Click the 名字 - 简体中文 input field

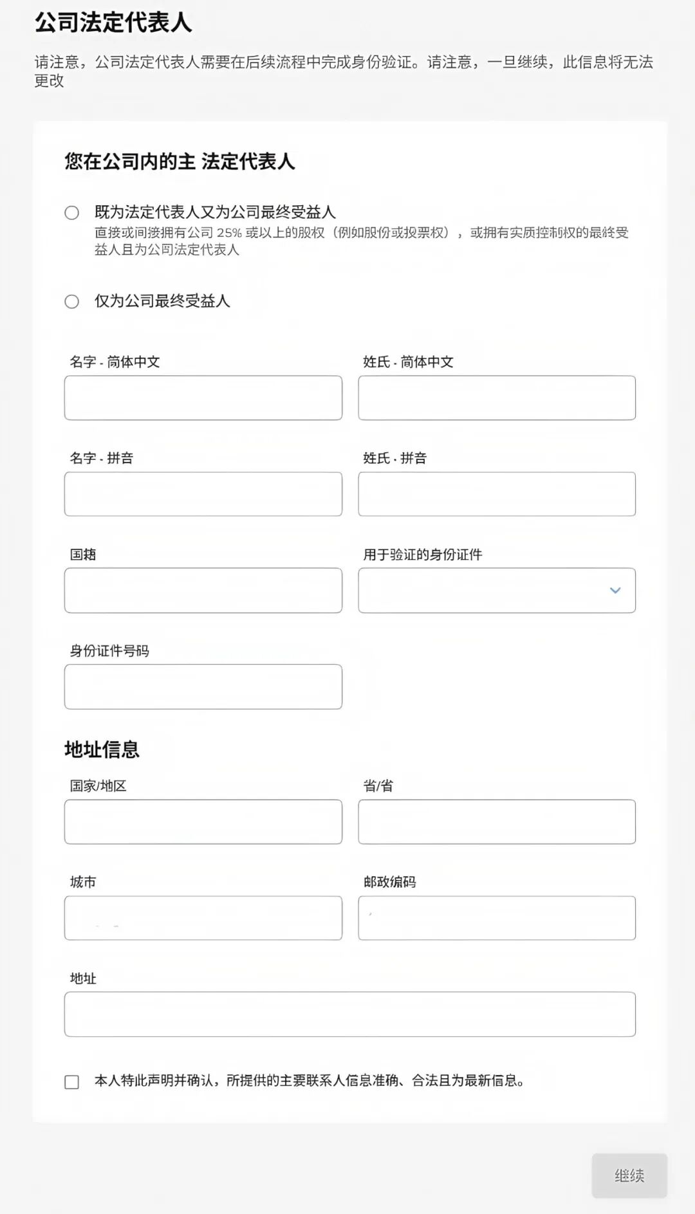[x=203, y=397]
